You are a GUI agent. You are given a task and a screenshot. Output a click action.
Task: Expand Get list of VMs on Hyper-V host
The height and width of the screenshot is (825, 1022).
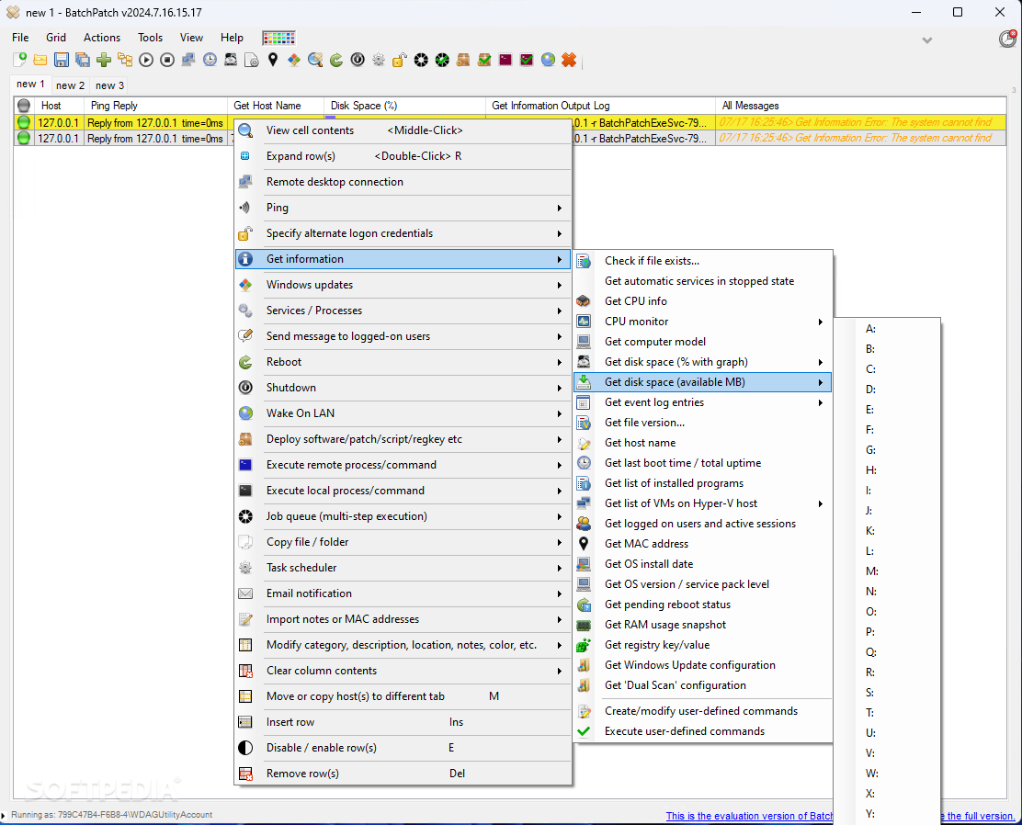coord(702,503)
